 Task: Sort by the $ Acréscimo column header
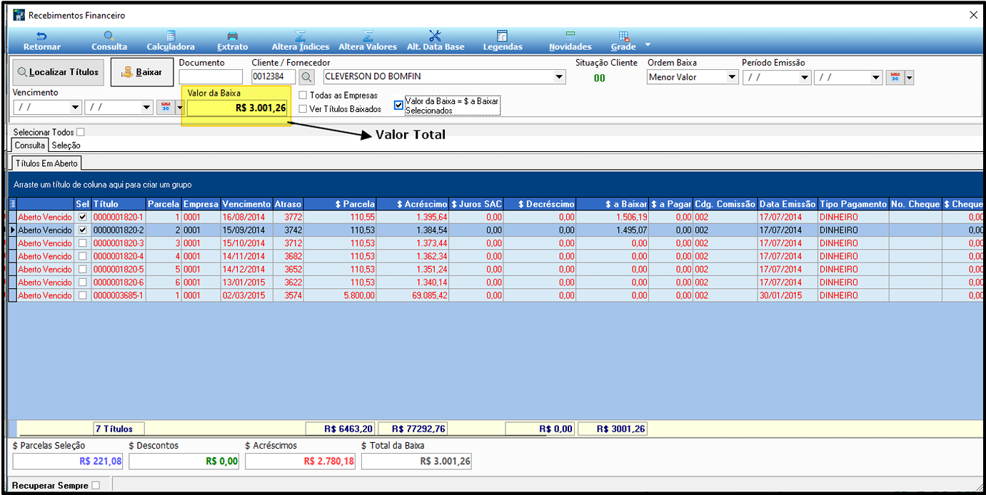coord(413,204)
